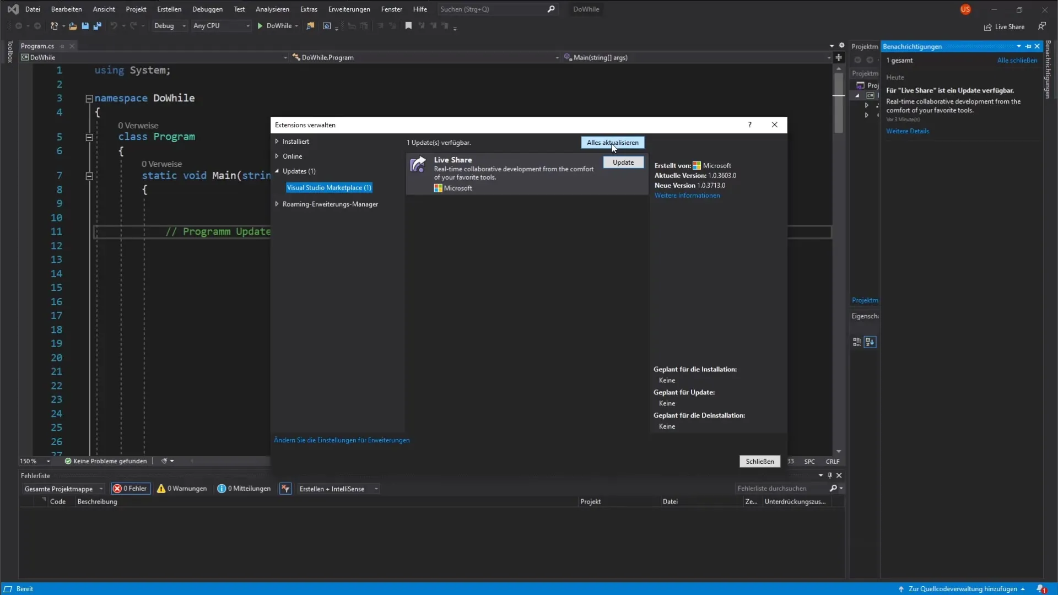Screen dimensions: 1058x595
Task: Pin the Fehlerliste panel
Action: pos(830,475)
